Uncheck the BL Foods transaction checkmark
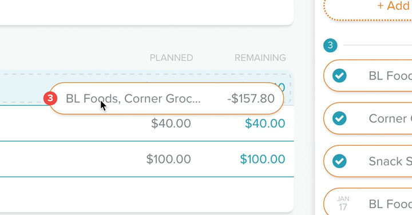The image size is (412, 215). coord(339,75)
